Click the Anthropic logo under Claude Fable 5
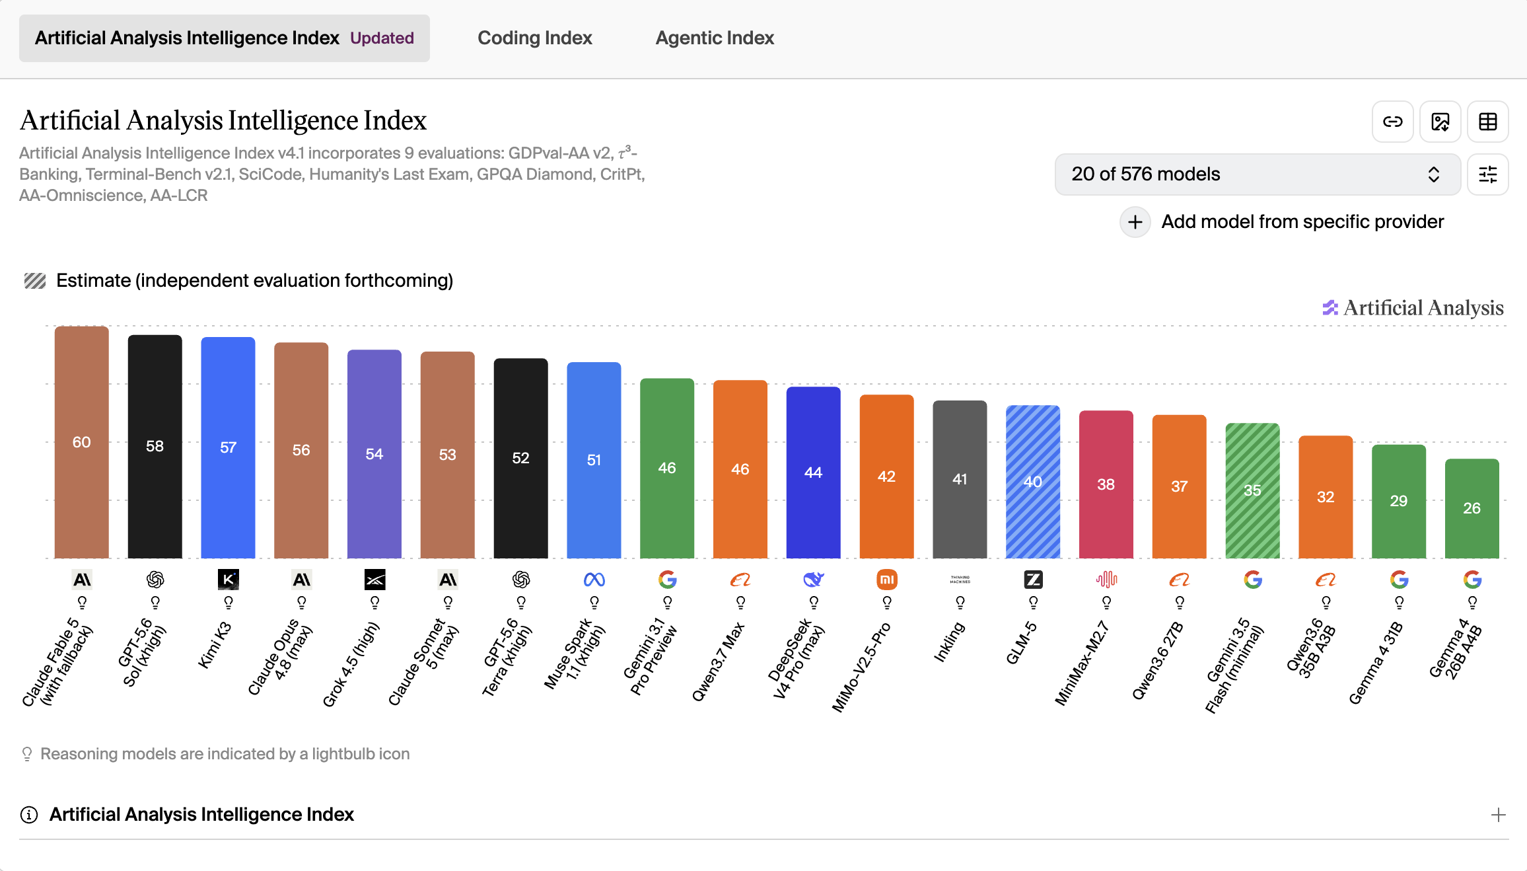This screenshot has height=871, width=1527. (82, 580)
